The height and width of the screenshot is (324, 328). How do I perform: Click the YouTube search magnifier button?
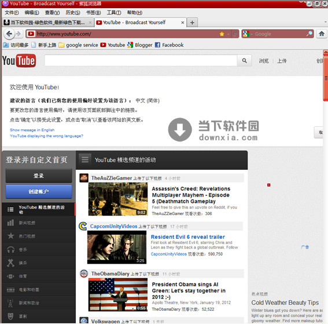point(244,60)
